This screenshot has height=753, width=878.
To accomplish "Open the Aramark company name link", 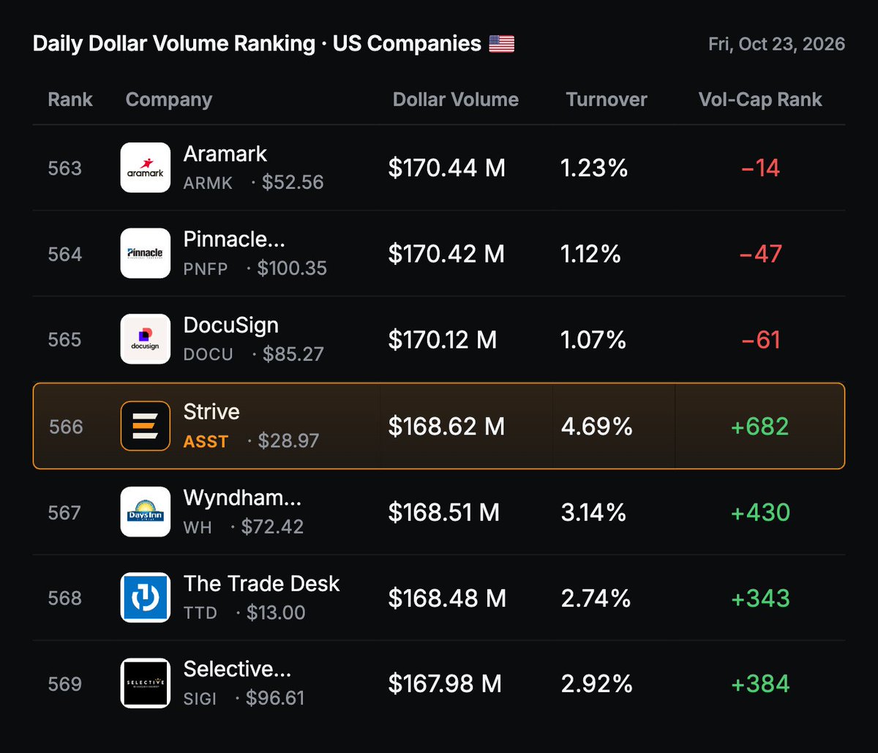I will (225, 154).
